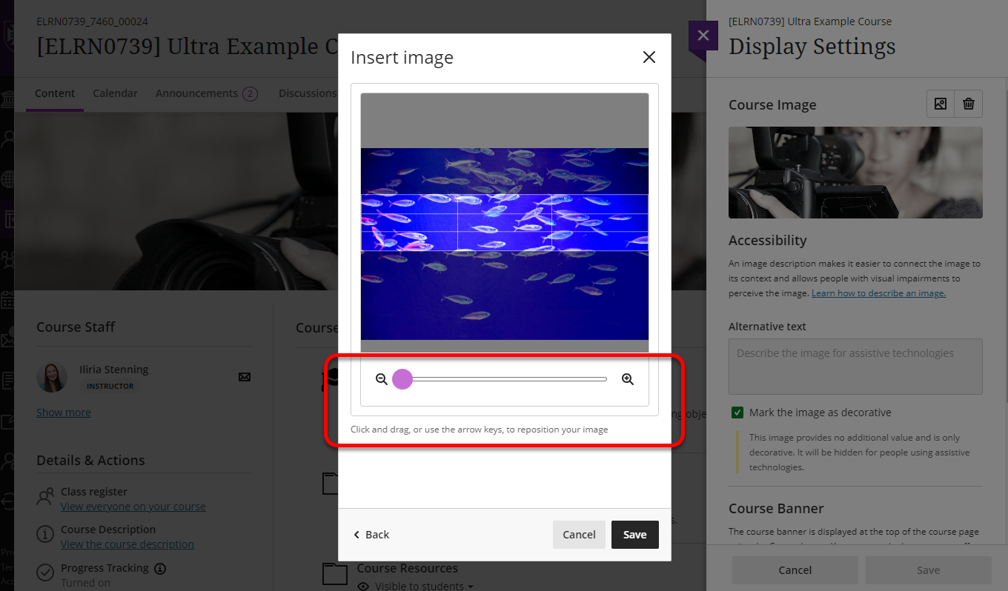This screenshot has width=1008, height=591.
Task: Close the Display Settings panel
Action: (703, 36)
